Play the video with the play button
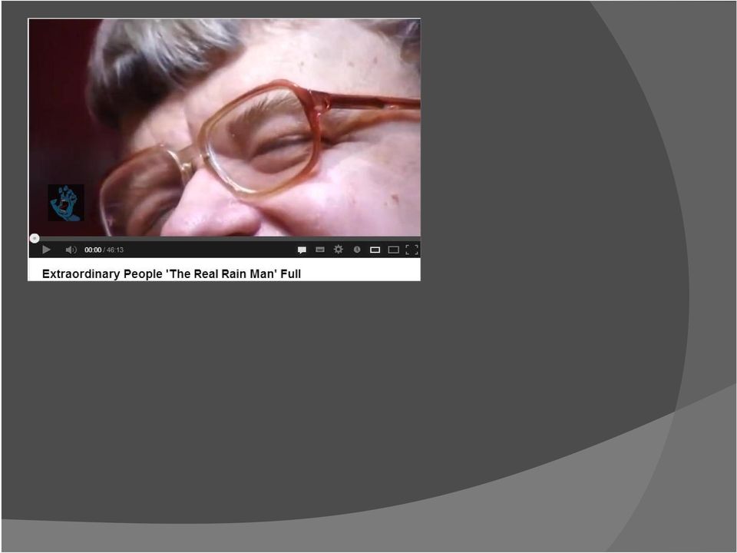The width and height of the screenshot is (737, 553). coord(46,250)
